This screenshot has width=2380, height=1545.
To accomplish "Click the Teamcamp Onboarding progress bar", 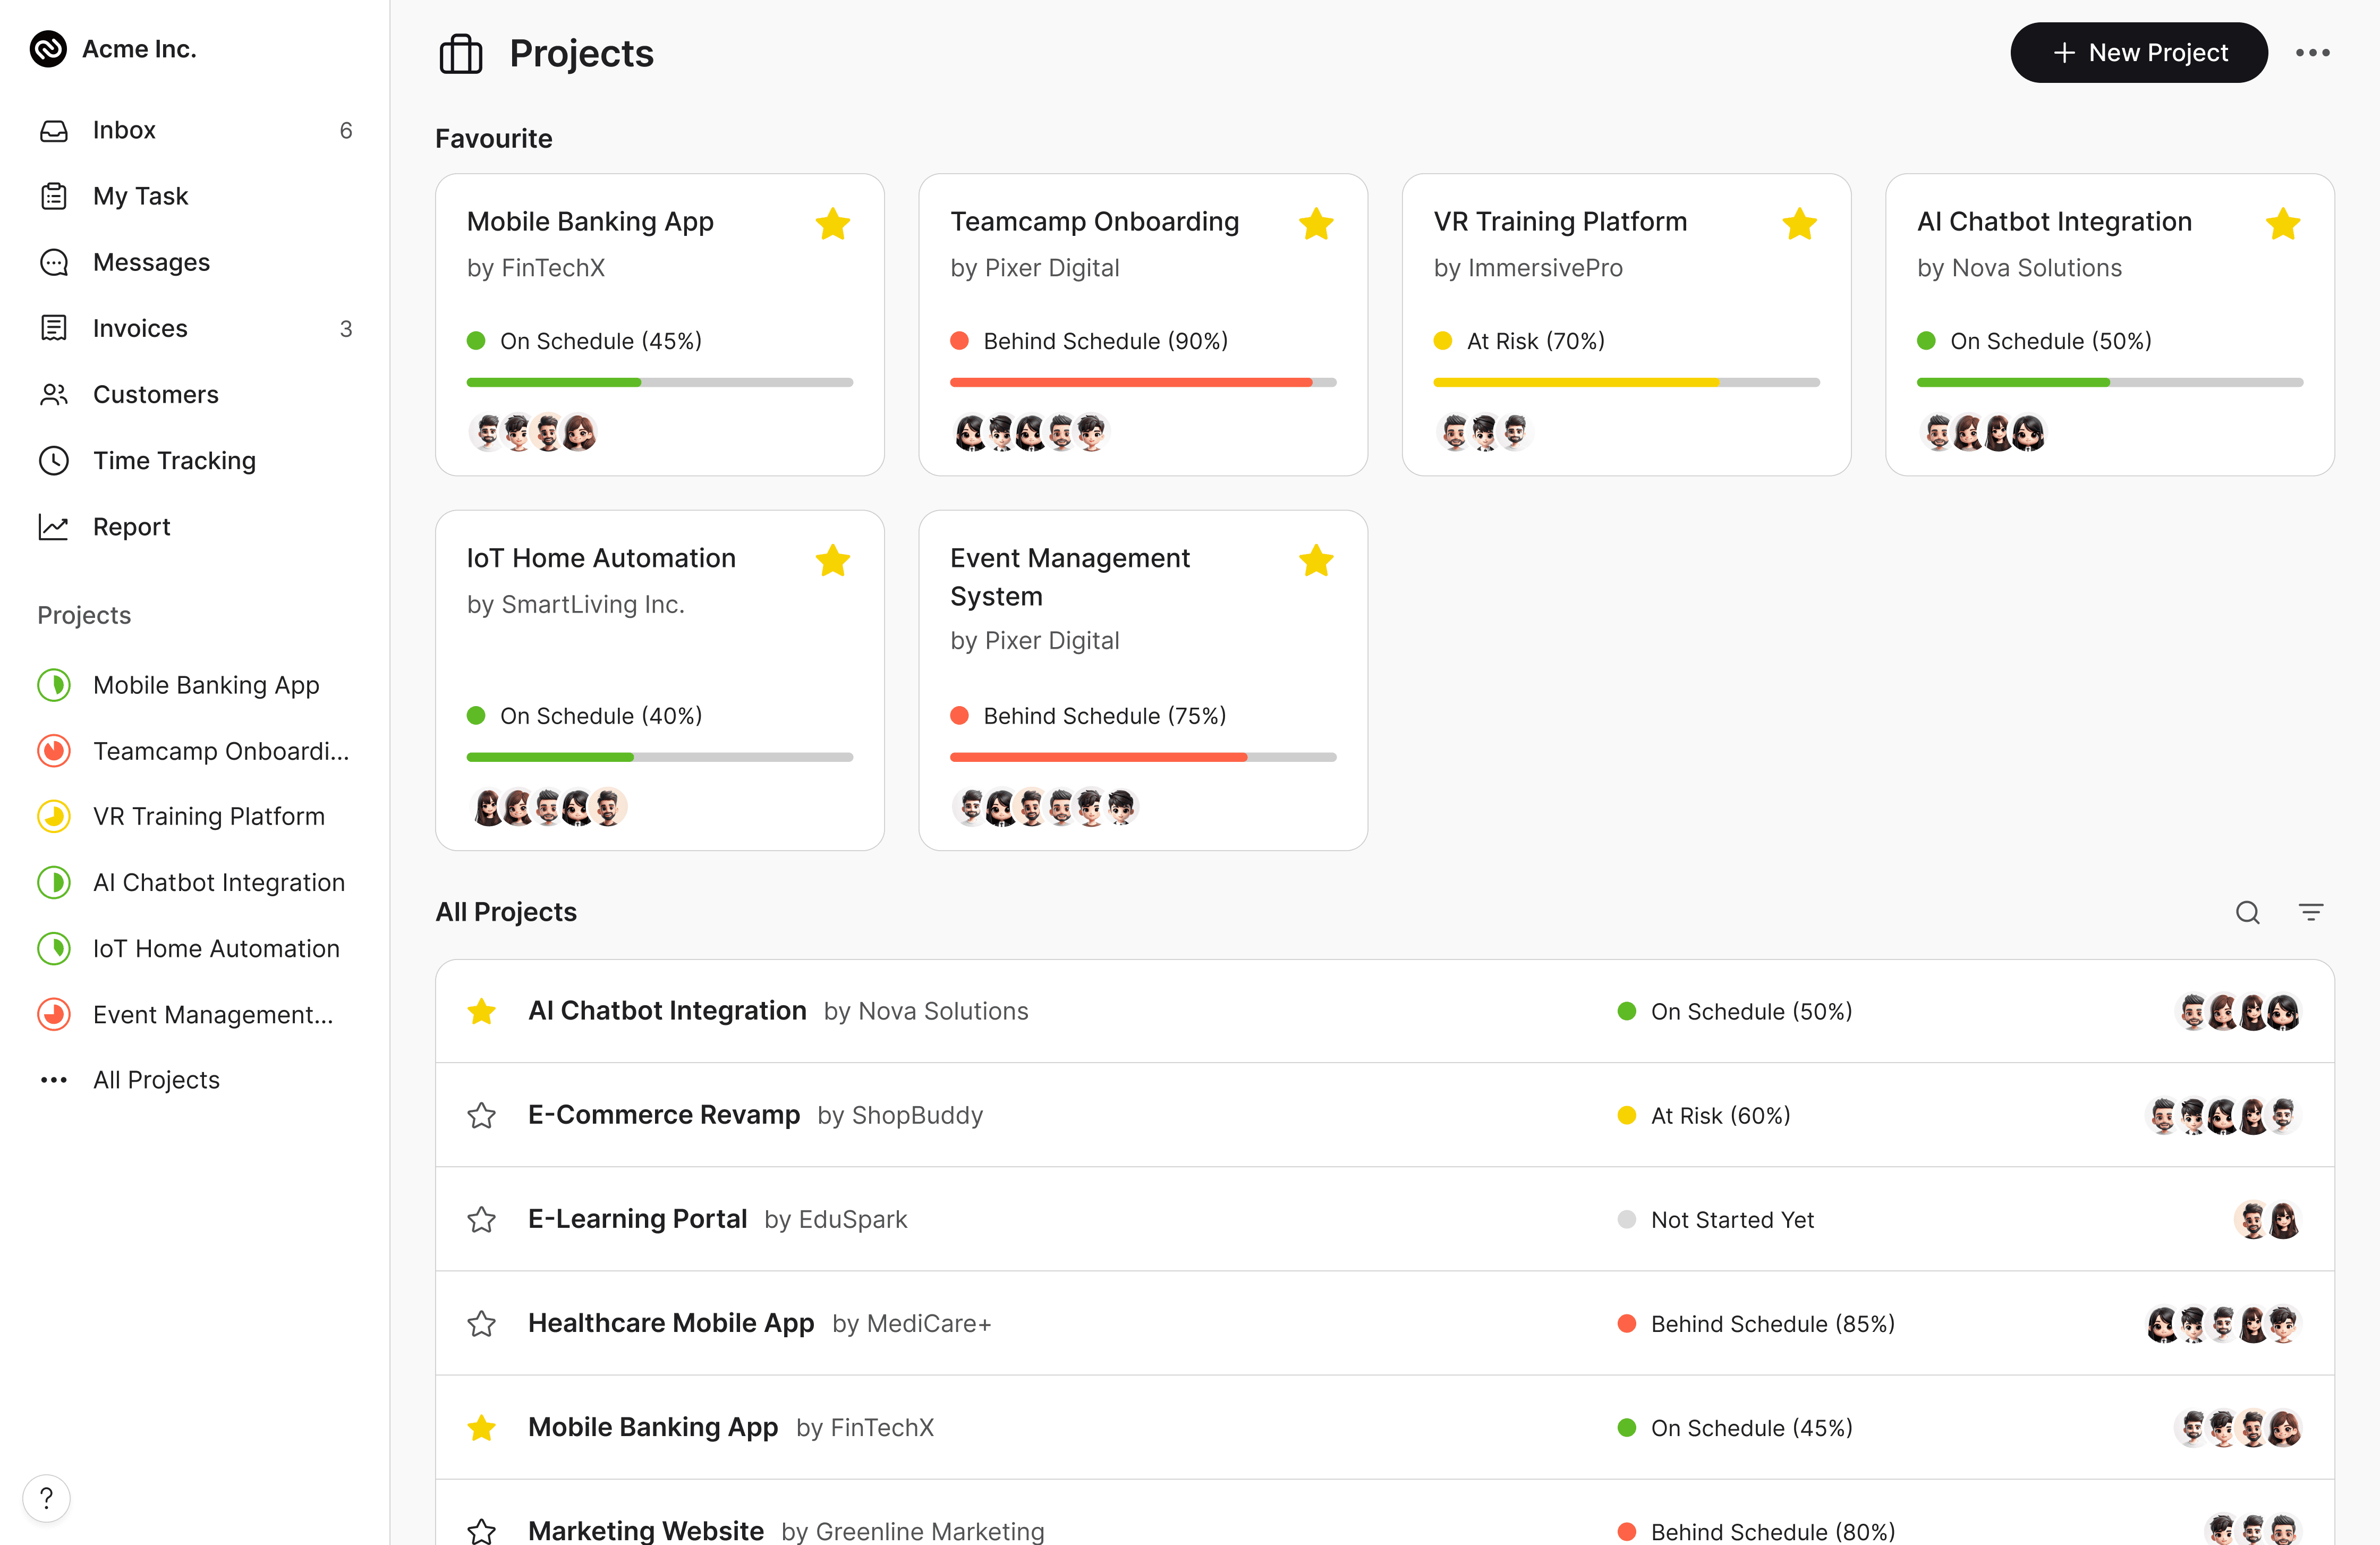I will coord(1143,382).
